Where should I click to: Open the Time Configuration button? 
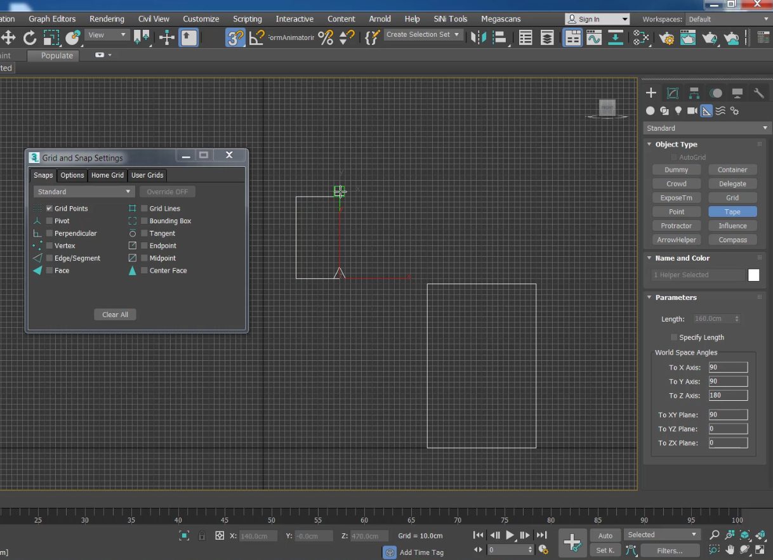point(543,550)
